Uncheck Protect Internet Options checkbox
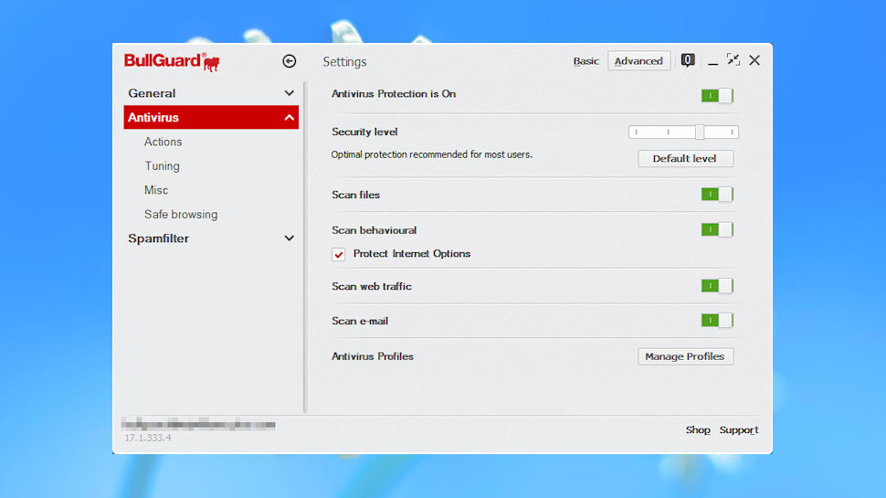886x498 pixels. tap(339, 254)
